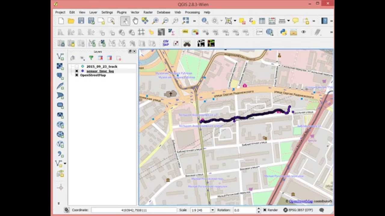
Task: Undock the Layers panel
Action: pyautogui.click(x=130, y=52)
